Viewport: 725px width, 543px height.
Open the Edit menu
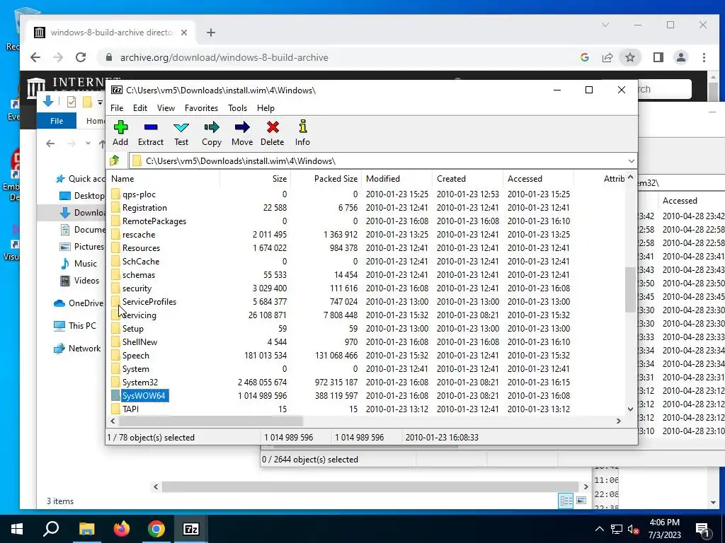140,108
